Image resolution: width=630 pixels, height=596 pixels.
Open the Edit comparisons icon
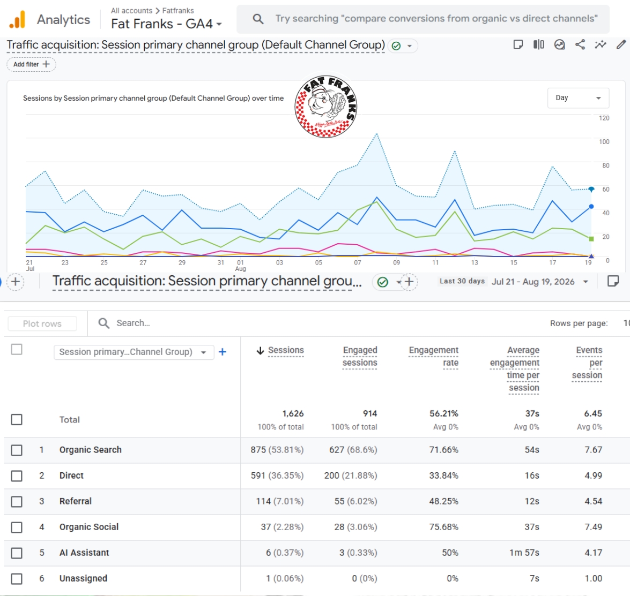pos(538,44)
